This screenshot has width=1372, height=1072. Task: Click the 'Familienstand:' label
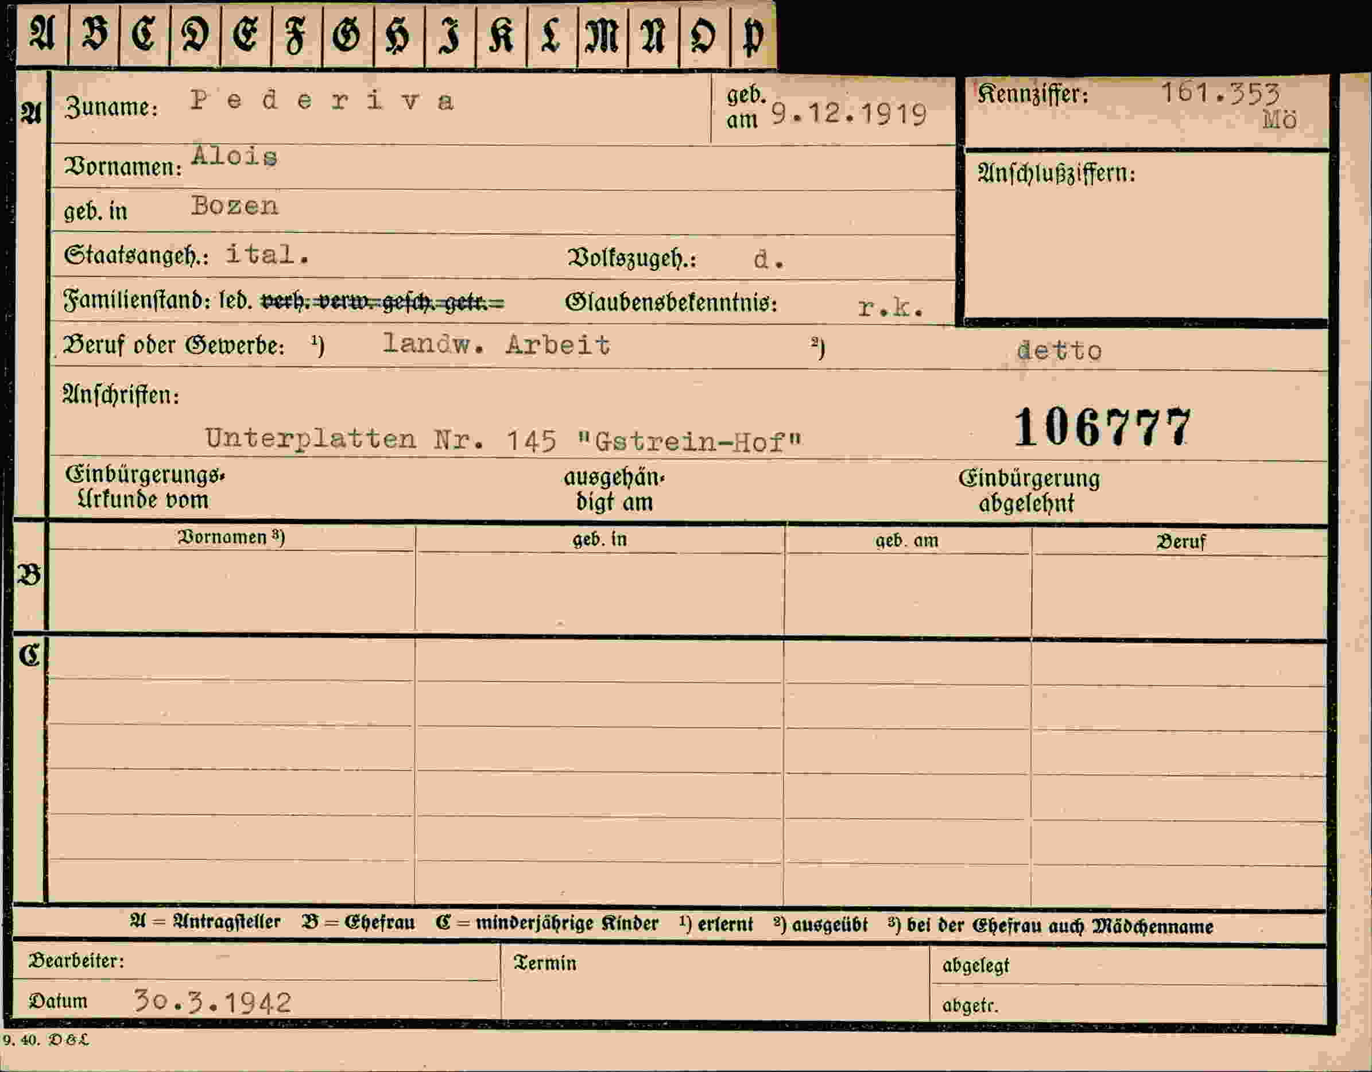[137, 300]
